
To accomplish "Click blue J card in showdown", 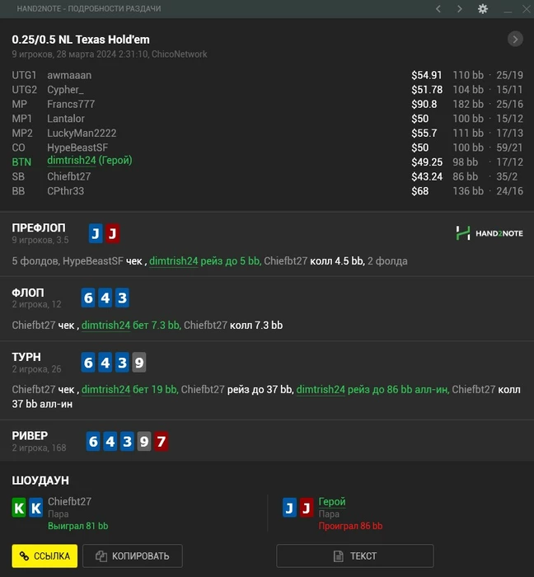I will click(289, 508).
